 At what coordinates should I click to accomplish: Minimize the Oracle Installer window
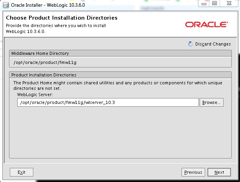pyautogui.click(x=204, y=4)
